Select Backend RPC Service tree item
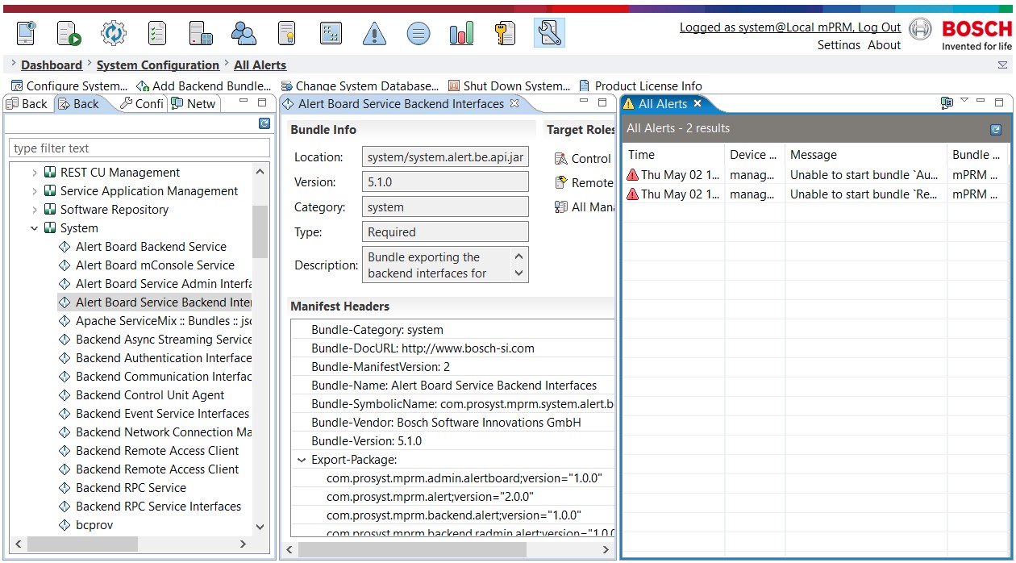1016x563 pixels. pos(131,488)
